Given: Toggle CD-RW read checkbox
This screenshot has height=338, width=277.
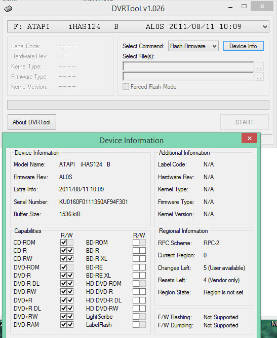Looking at the screenshot, I should [x=63, y=259].
